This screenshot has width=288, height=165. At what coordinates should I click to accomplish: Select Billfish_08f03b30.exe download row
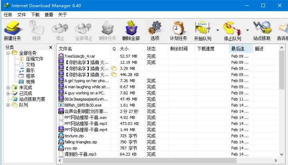168,105
